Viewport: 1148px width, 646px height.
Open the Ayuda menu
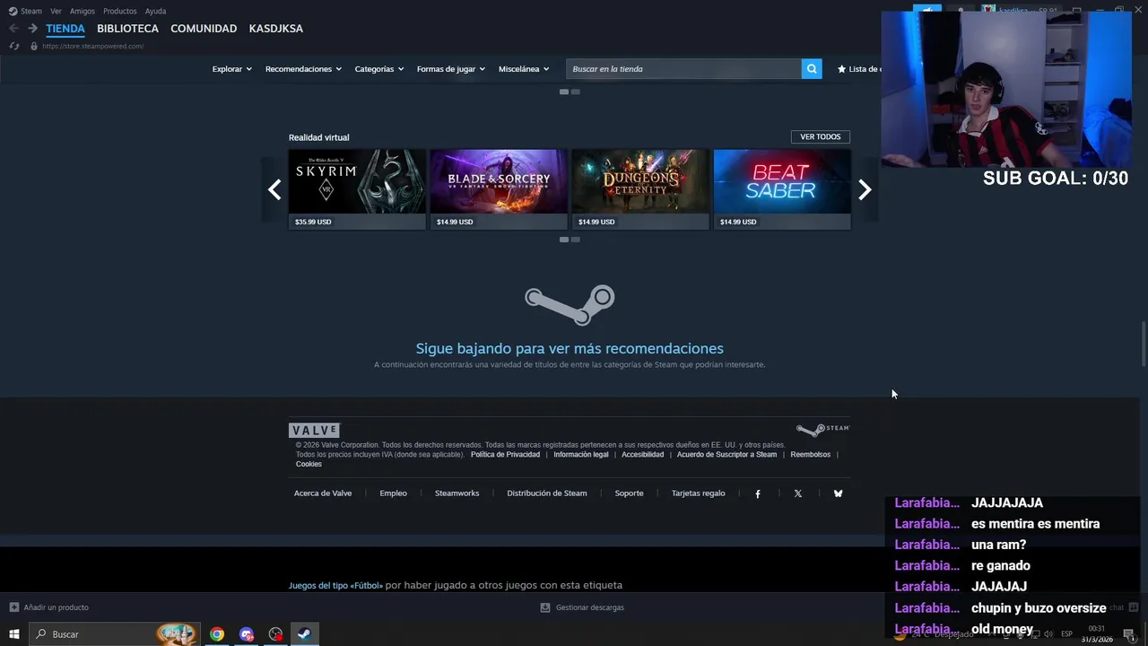coord(155,12)
